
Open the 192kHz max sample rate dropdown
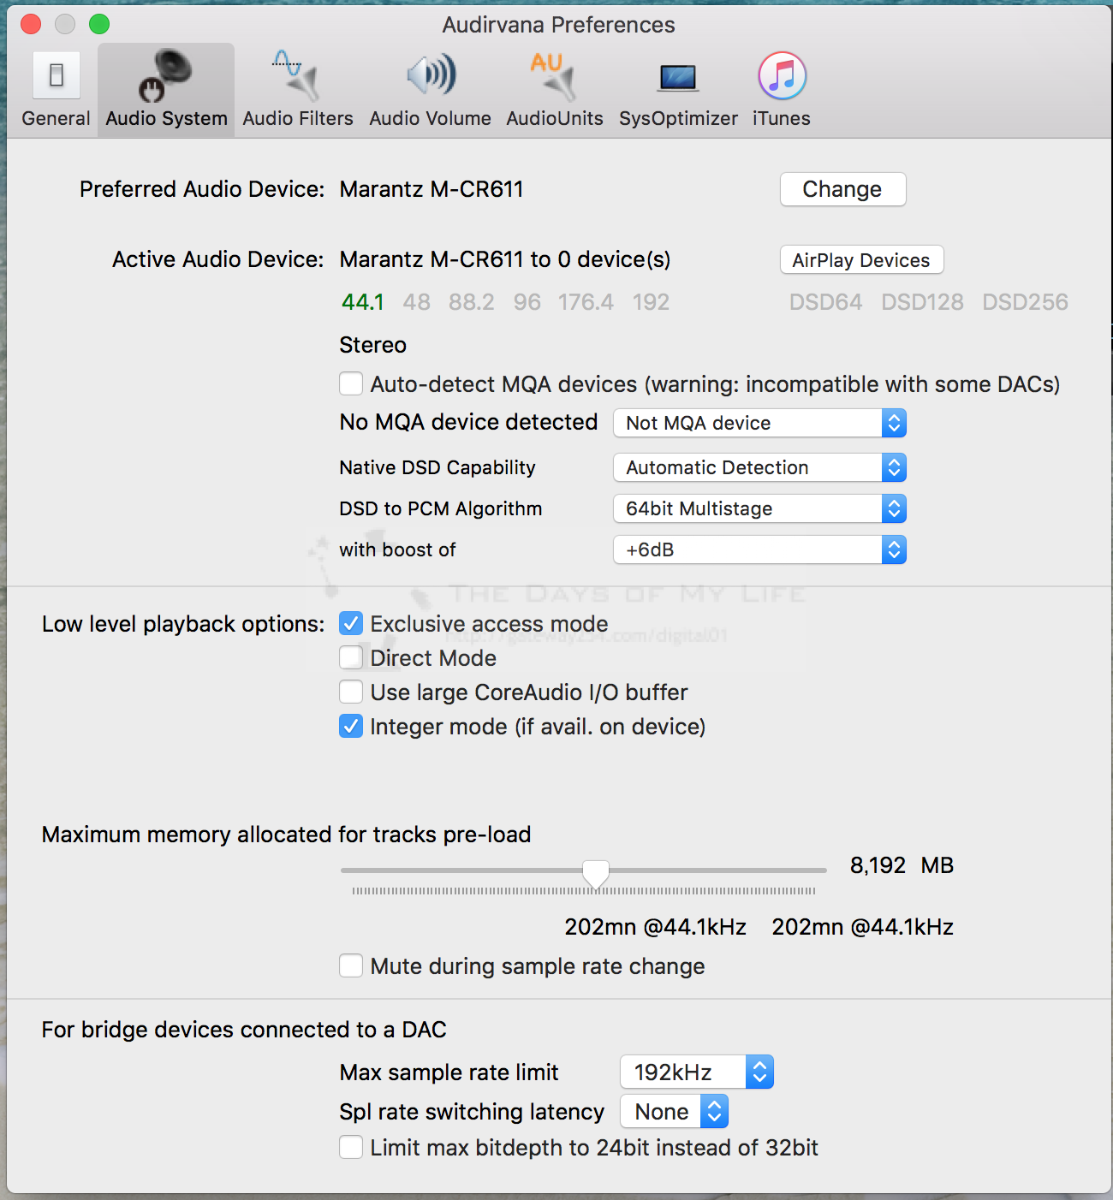point(697,1072)
